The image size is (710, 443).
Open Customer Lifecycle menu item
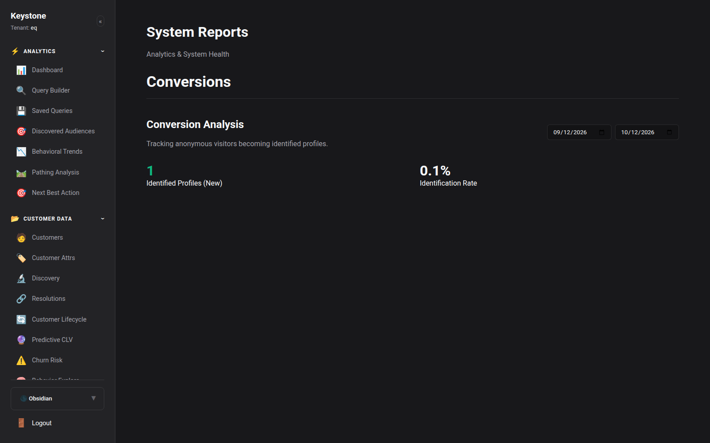coord(57,319)
